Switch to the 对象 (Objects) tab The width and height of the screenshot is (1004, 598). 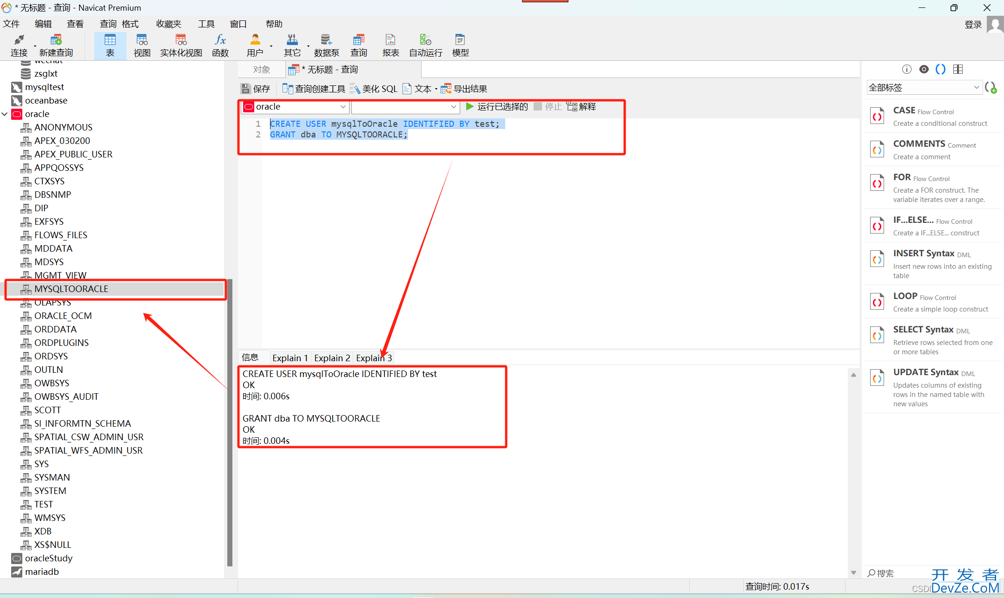(261, 70)
